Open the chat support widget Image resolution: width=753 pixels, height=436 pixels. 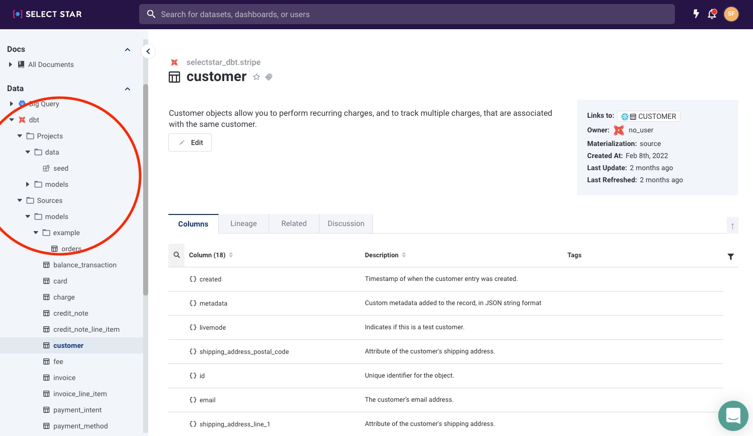pos(733,416)
